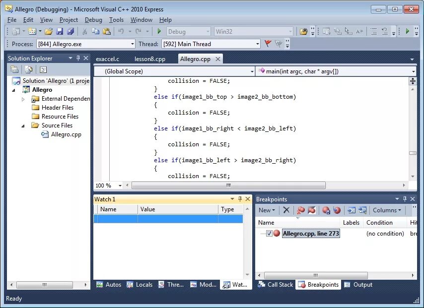Click the code editor horizontal scrollbar thumb
Viewport: 424px width, 308px height.
coord(228,185)
